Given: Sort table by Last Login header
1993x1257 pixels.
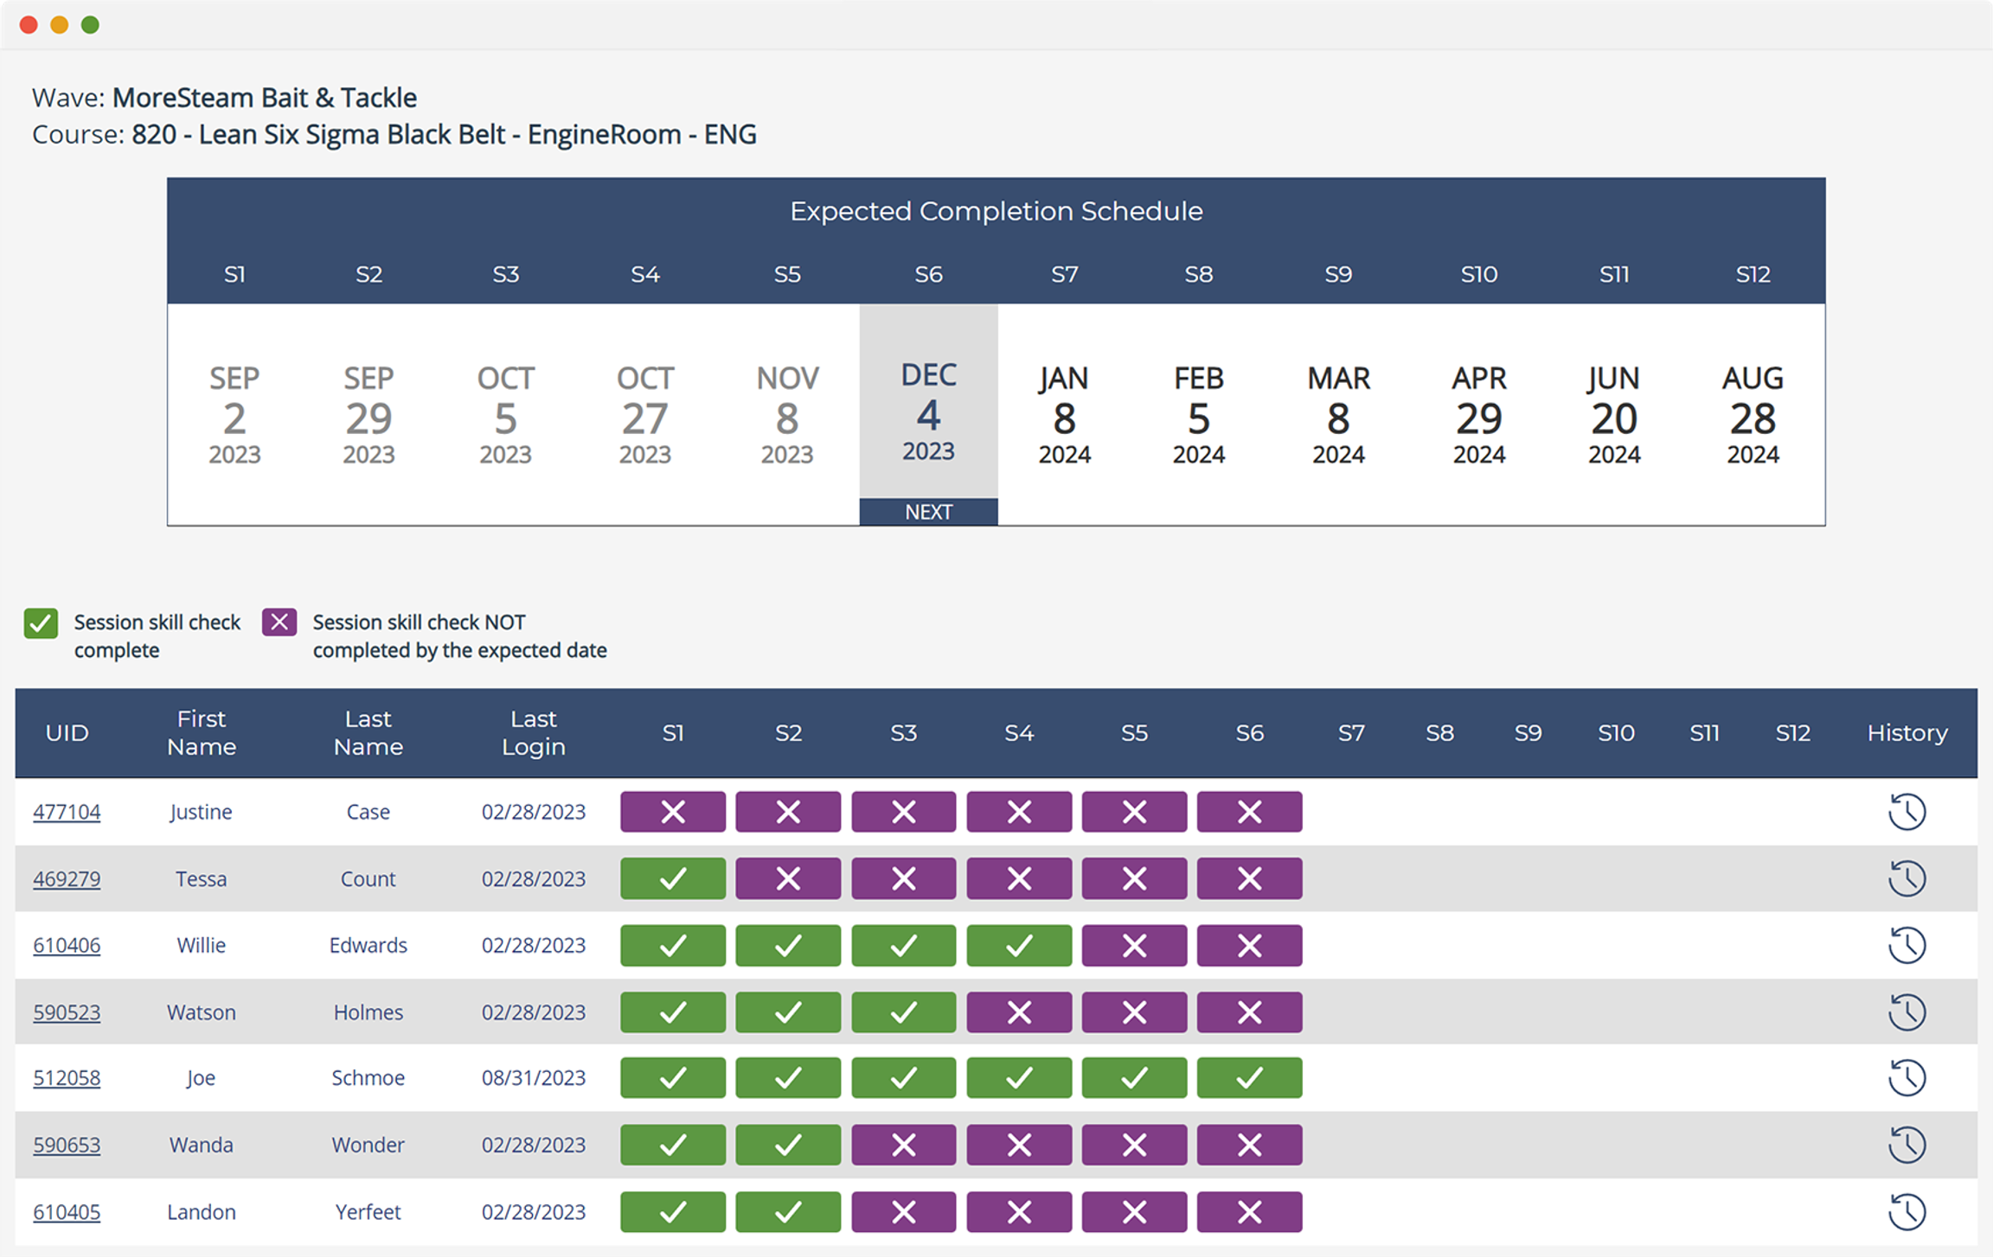Looking at the screenshot, I should coord(533,732).
